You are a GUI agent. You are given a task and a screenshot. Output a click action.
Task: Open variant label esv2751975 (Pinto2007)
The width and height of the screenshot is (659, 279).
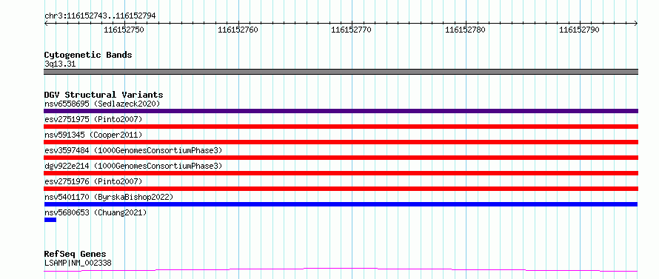point(93,119)
